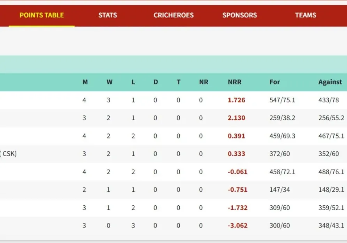
Task: Click the W column header
Action: pyautogui.click(x=110, y=82)
